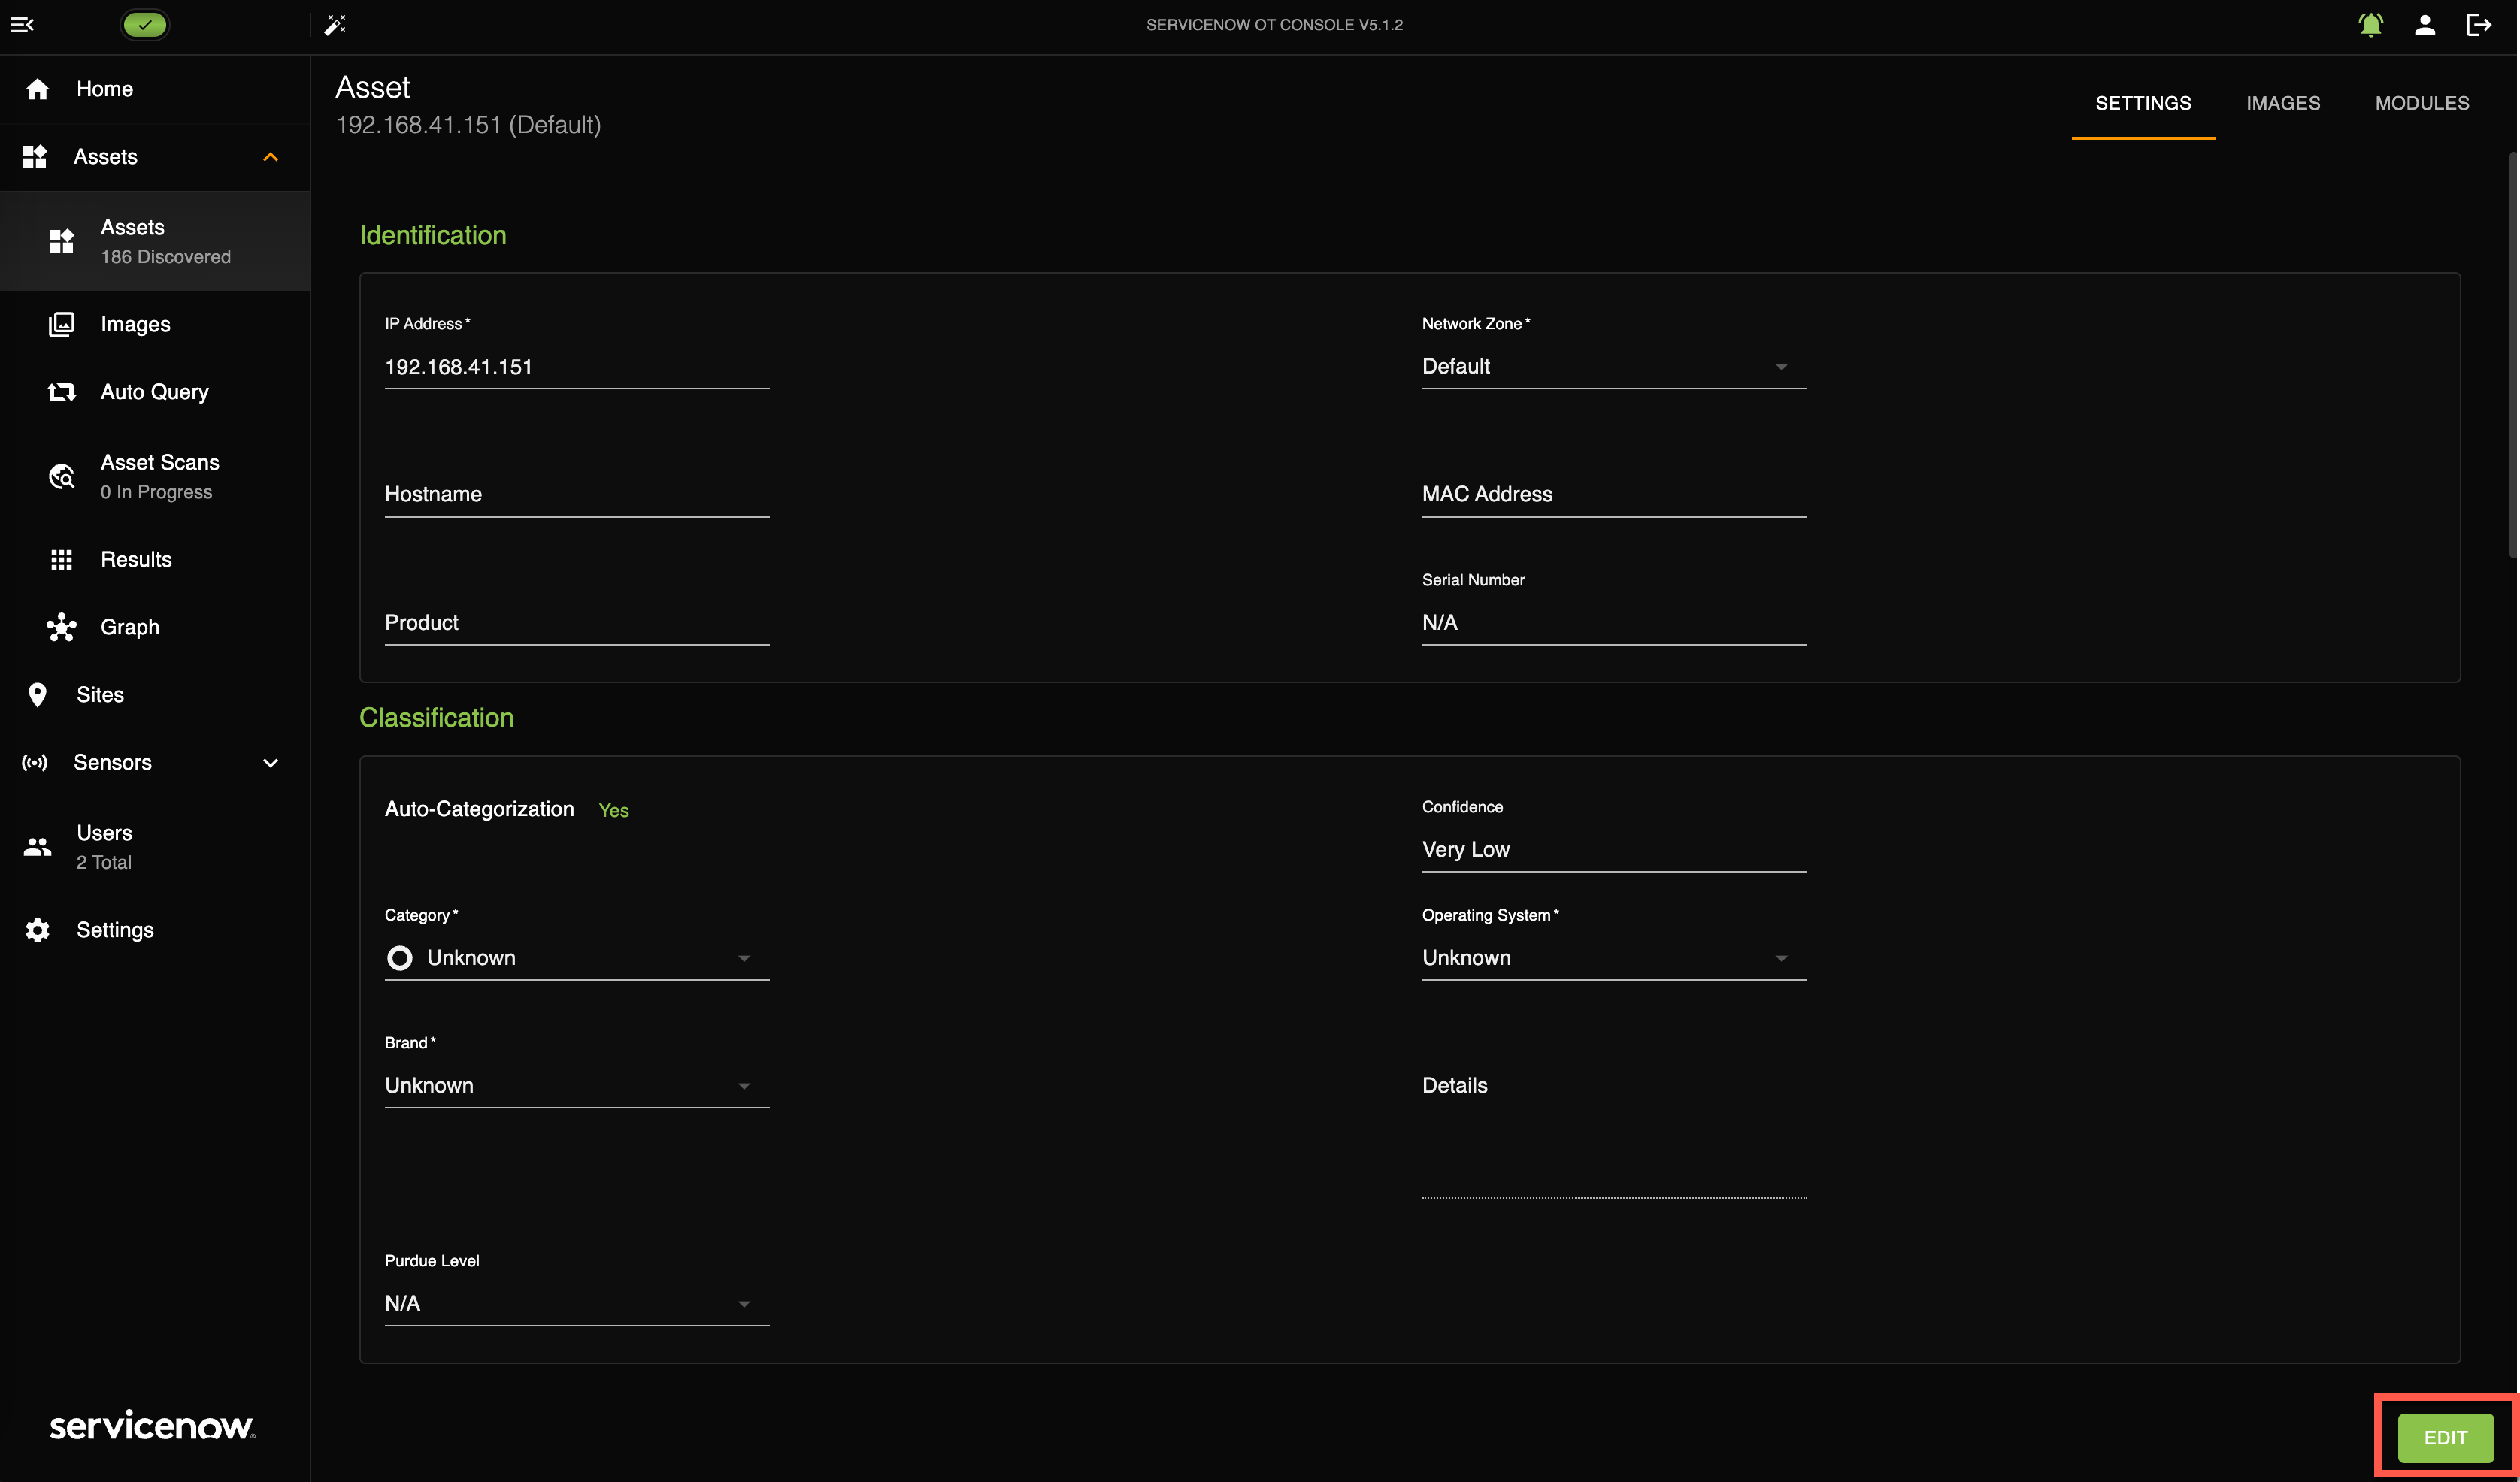
Task: Click the Settings gear icon
Action: point(38,930)
